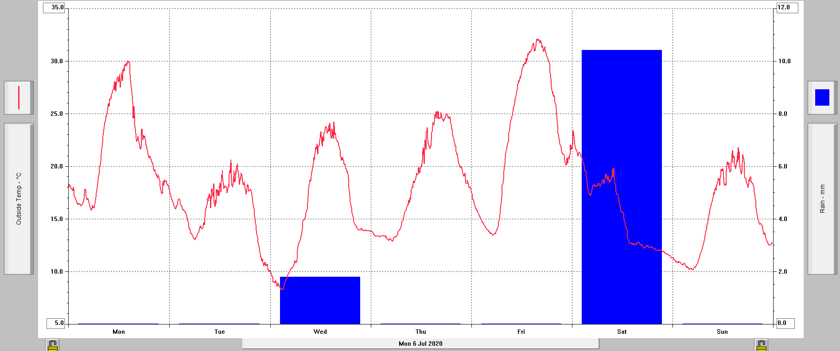840x351 pixels.
Task: Click the Wednesday rain bar
Action: pyautogui.click(x=320, y=301)
